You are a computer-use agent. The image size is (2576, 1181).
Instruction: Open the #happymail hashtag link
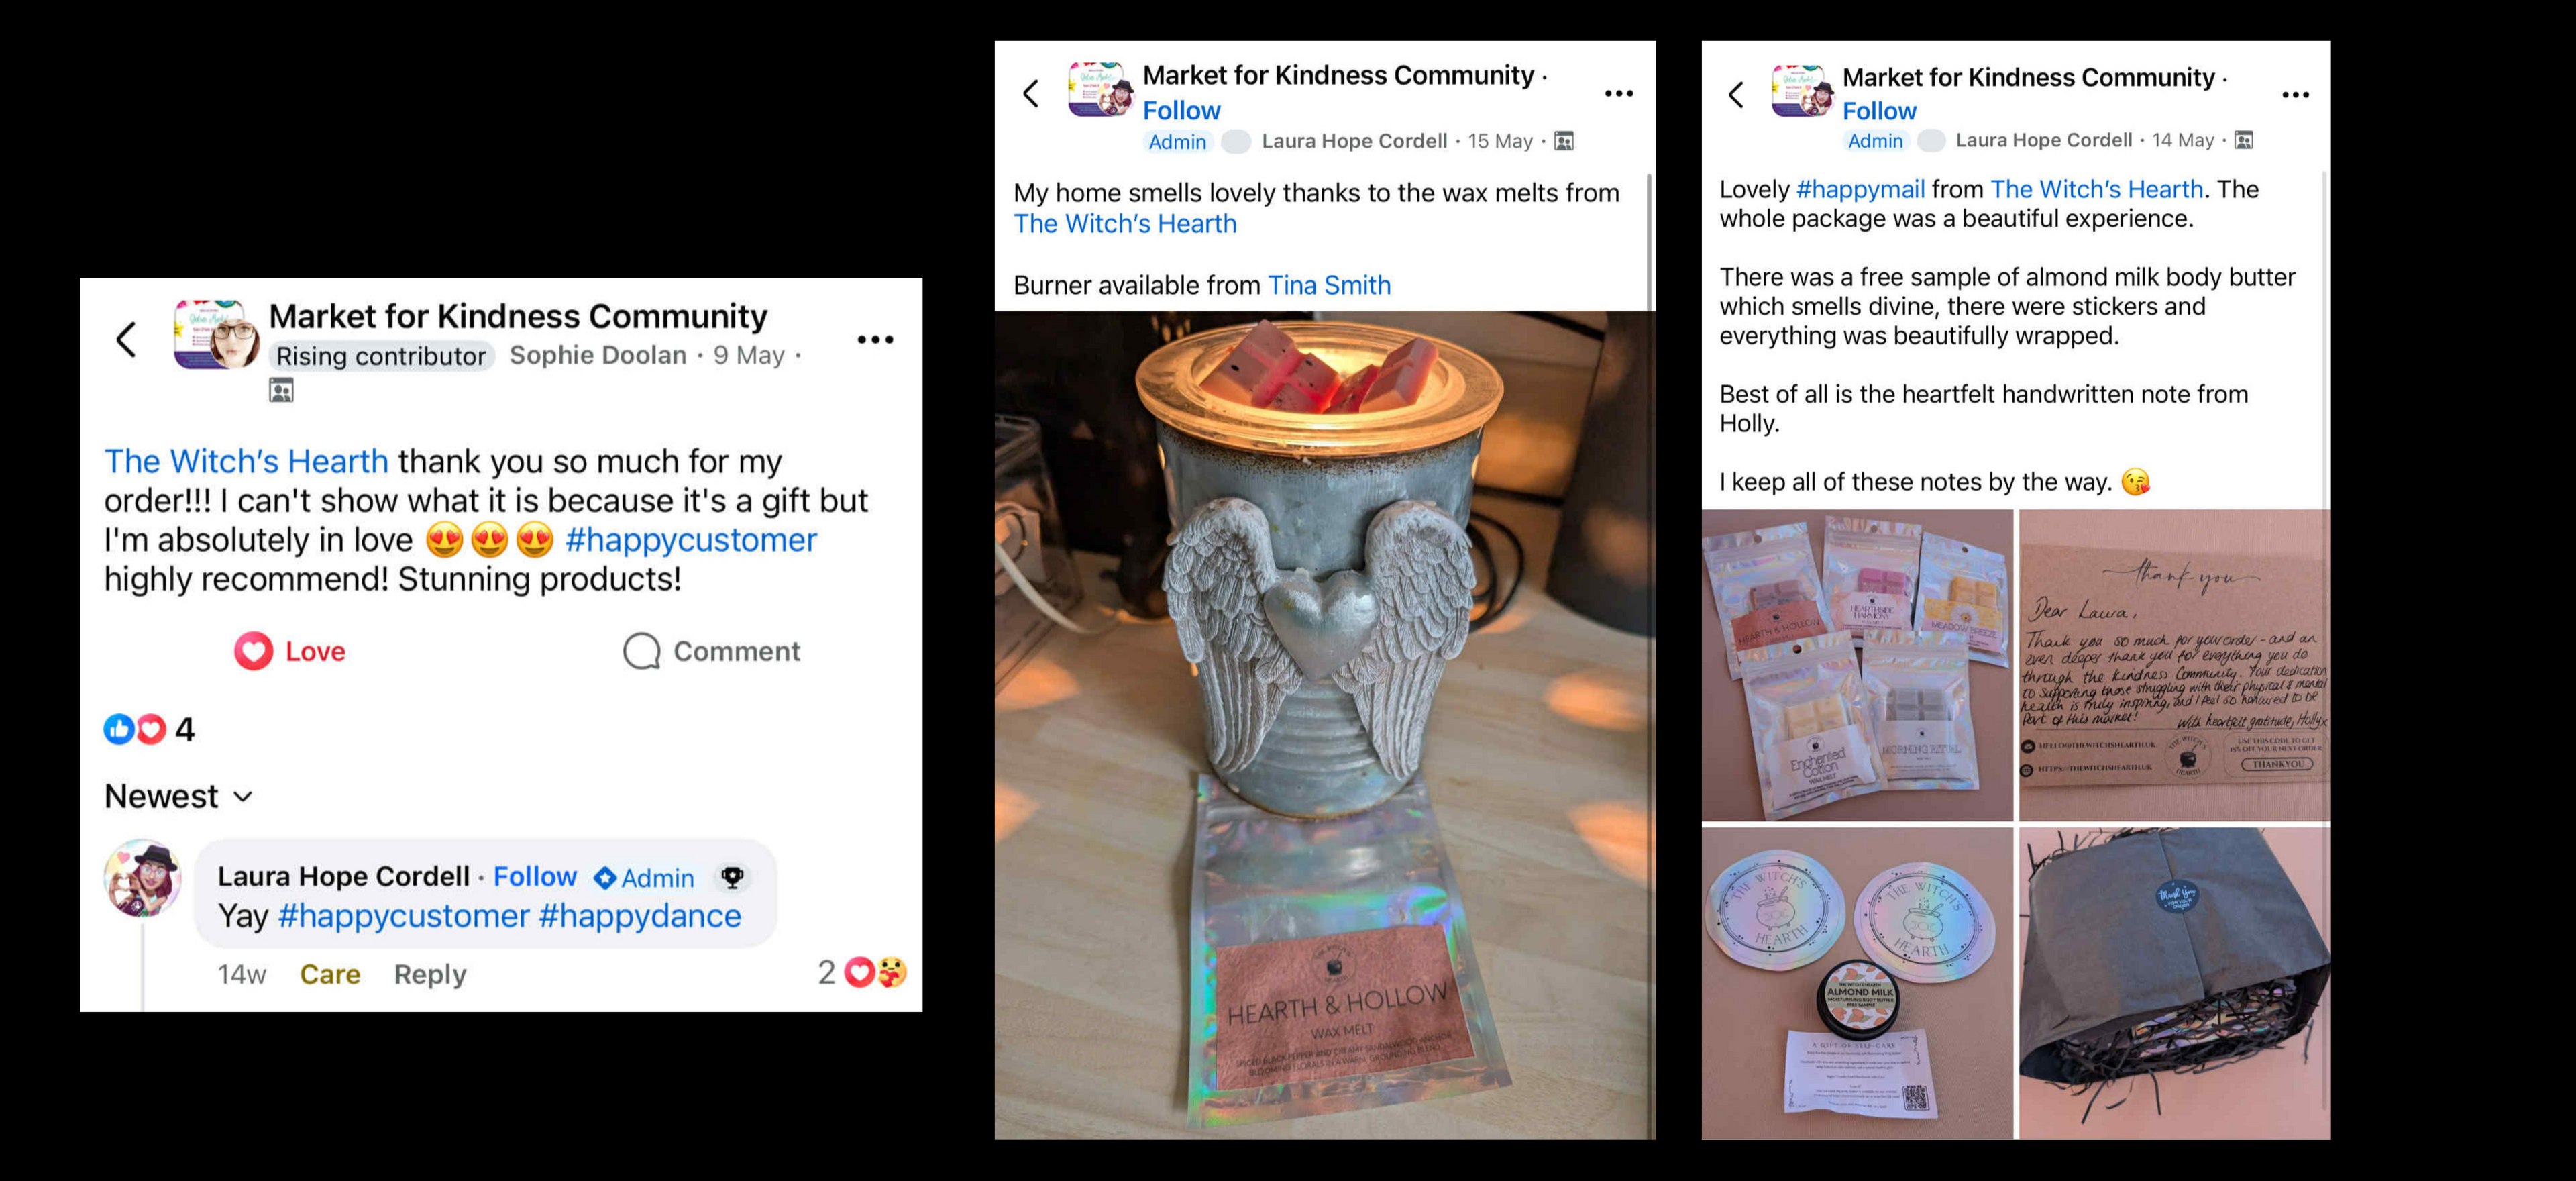point(1860,189)
